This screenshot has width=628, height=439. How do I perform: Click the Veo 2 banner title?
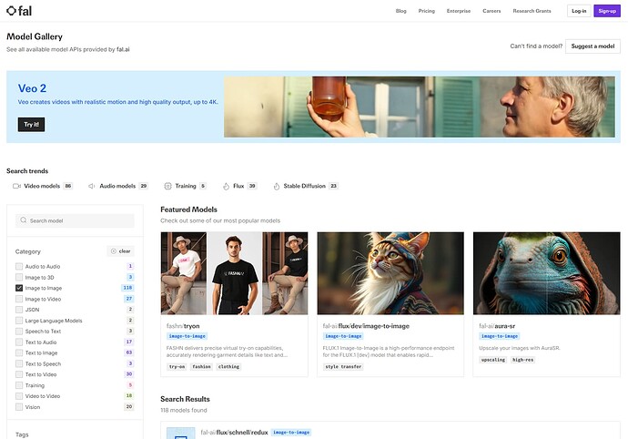tap(32, 88)
